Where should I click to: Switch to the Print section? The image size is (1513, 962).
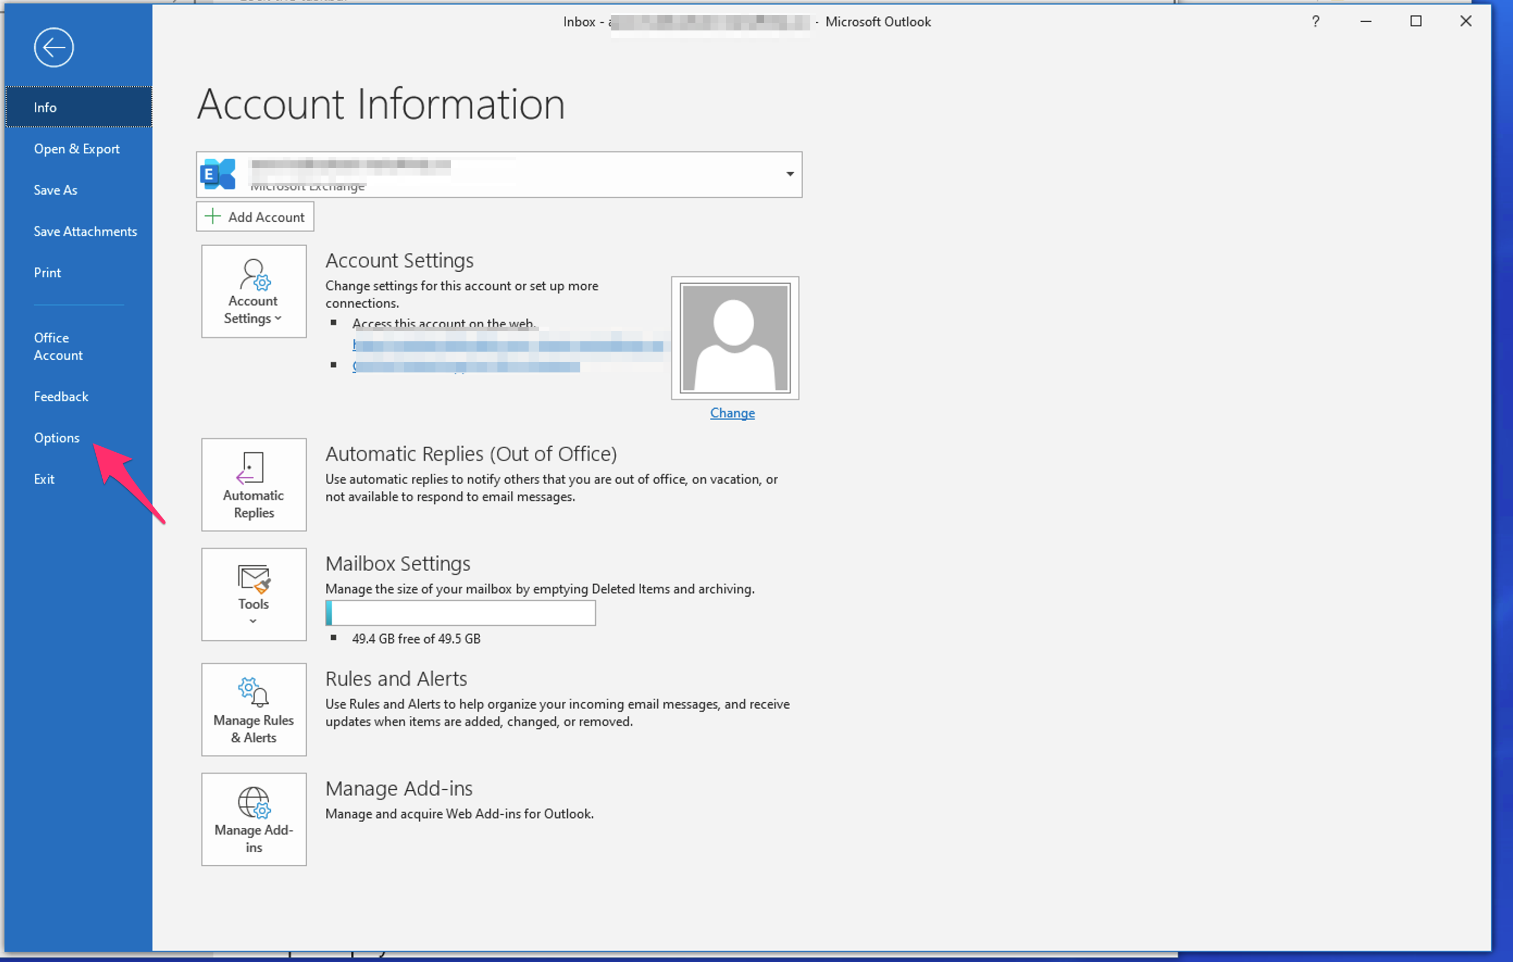47,272
